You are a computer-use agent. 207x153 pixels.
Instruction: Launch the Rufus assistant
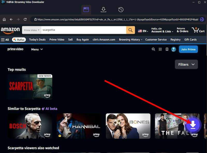click(19, 40)
